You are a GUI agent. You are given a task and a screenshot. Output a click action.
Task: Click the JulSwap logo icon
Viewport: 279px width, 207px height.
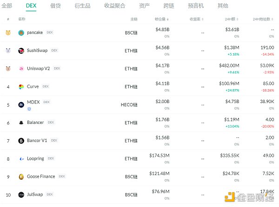pos(21,194)
